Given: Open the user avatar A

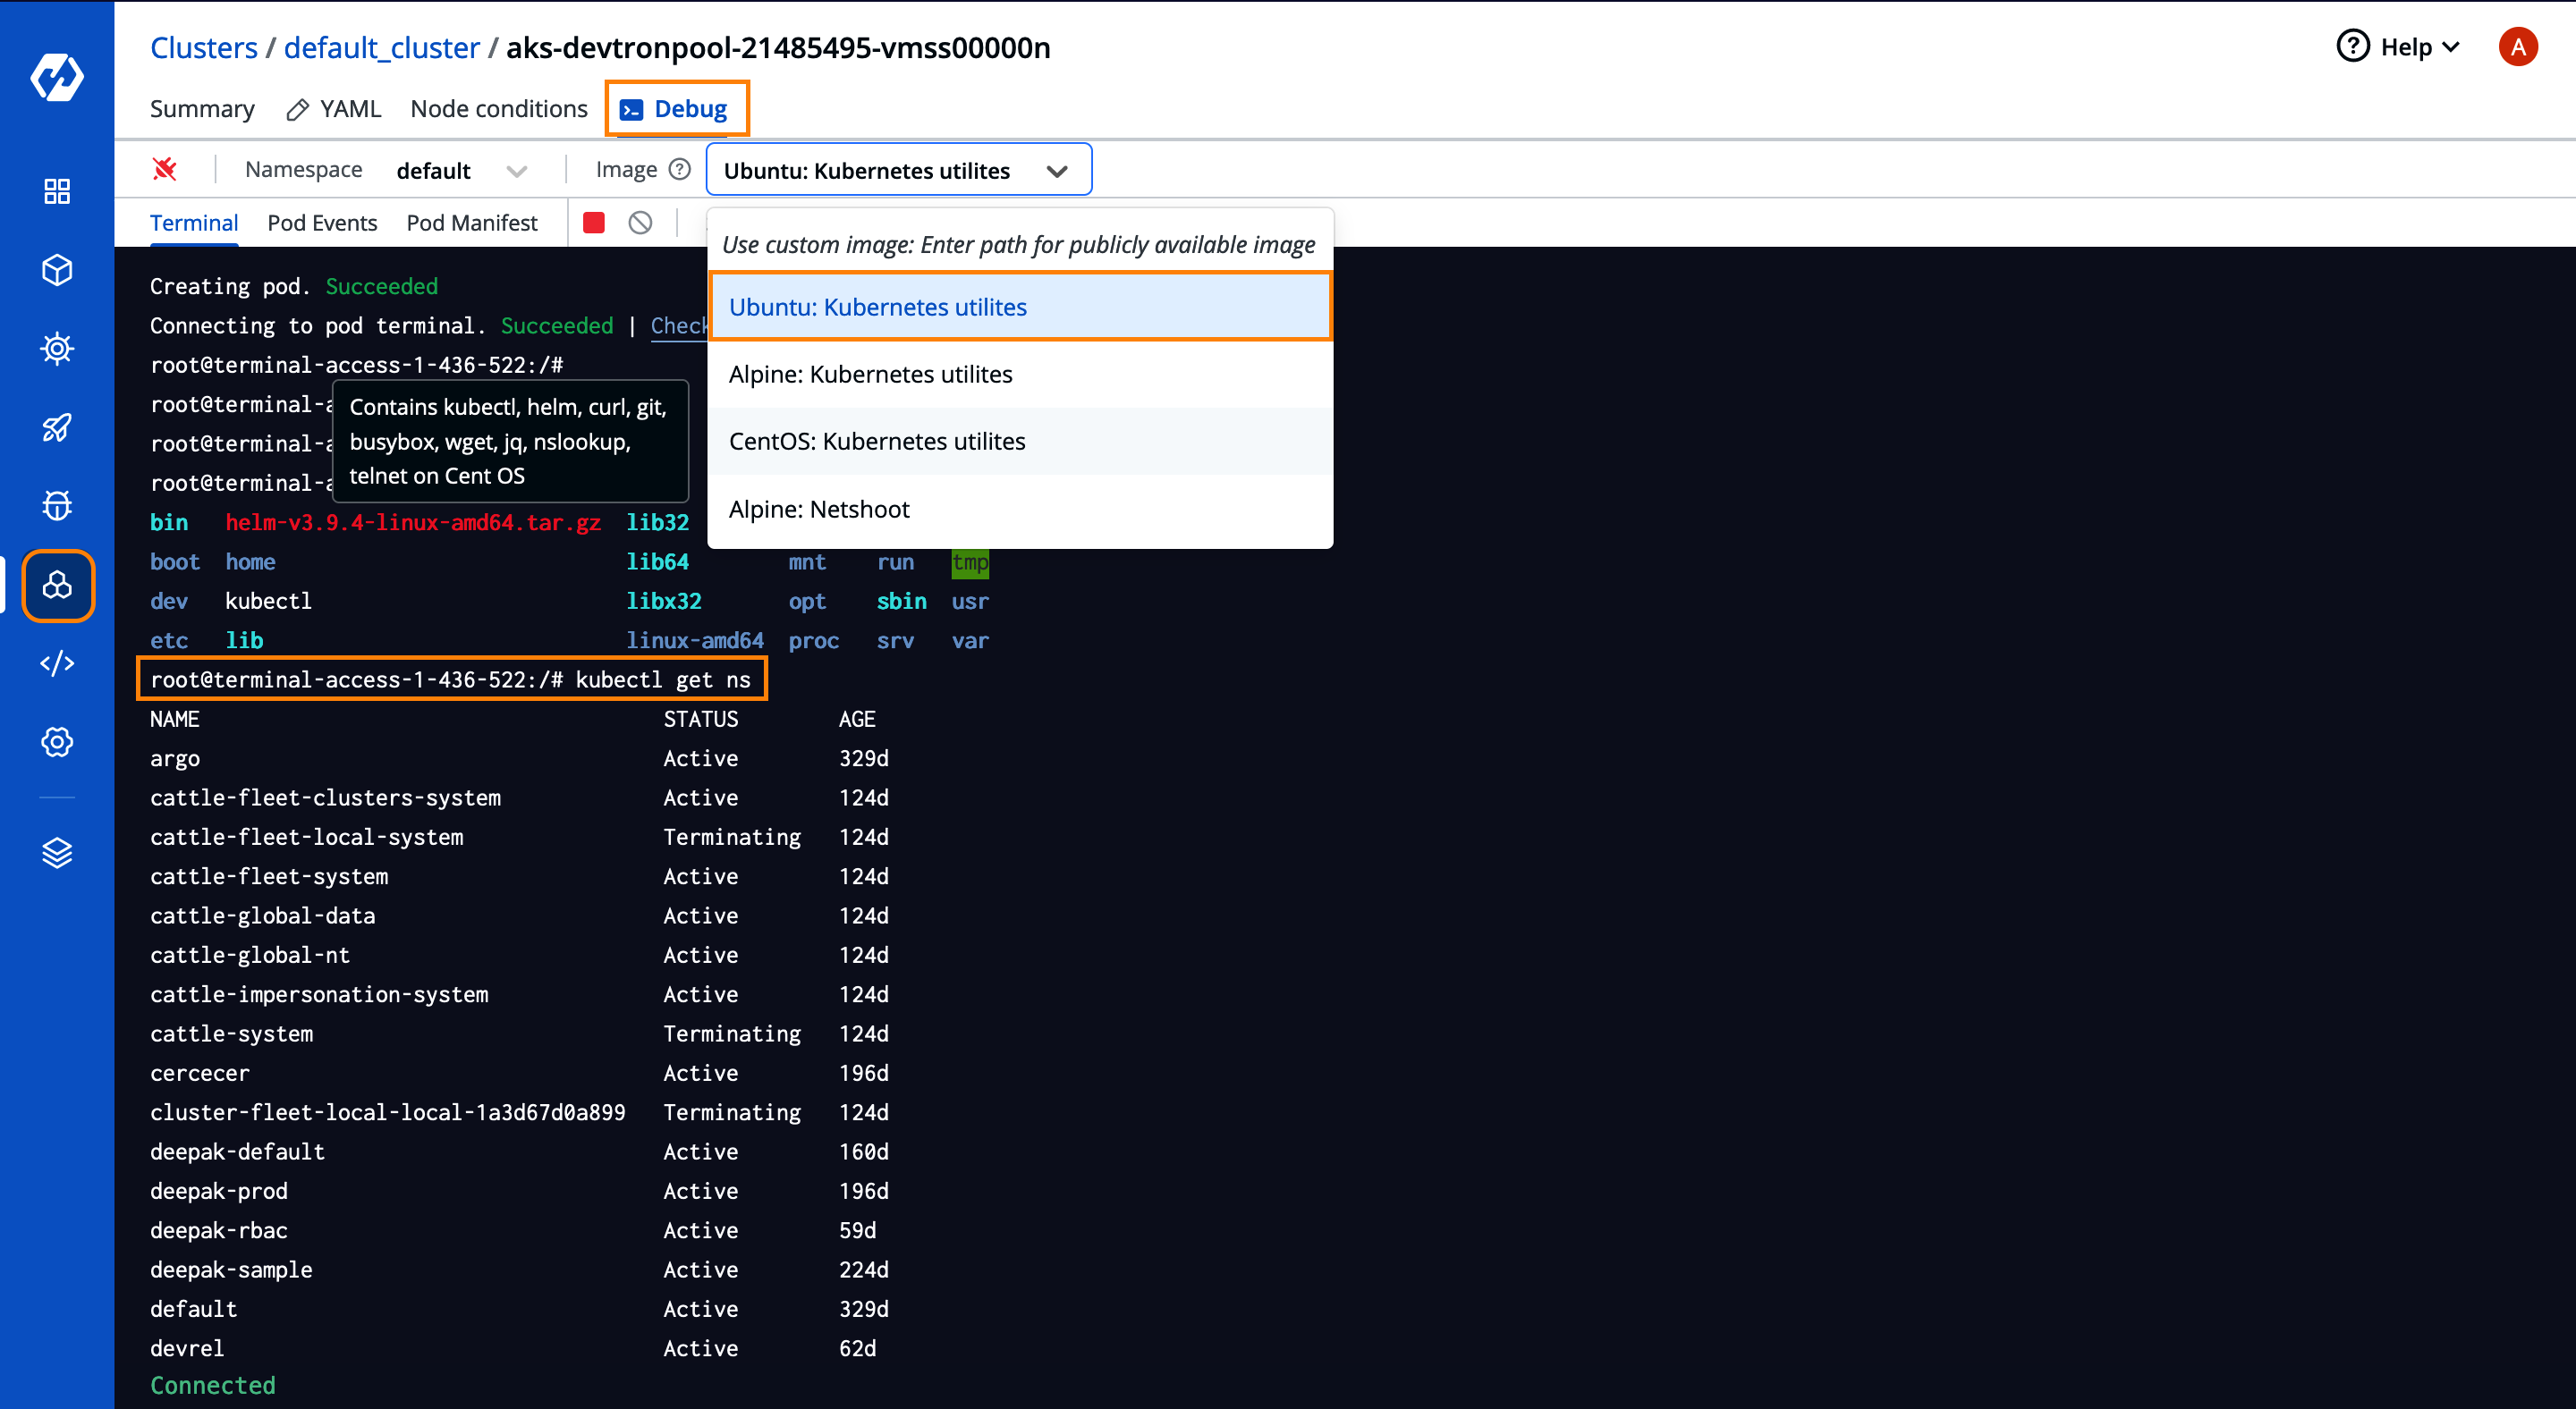Looking at the screenshot, I should tap(2517, 47).
